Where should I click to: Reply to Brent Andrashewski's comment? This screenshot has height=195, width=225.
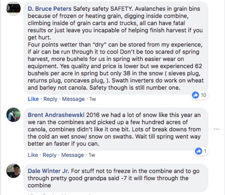pyautogui.click(x=50, y=155)
